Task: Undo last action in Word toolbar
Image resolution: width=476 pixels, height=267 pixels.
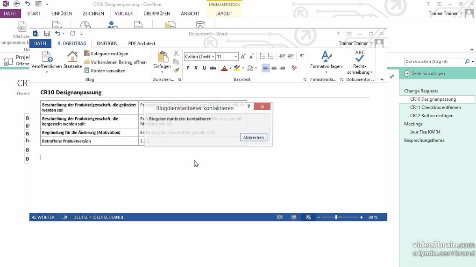Action: click(x=57, y=34)
